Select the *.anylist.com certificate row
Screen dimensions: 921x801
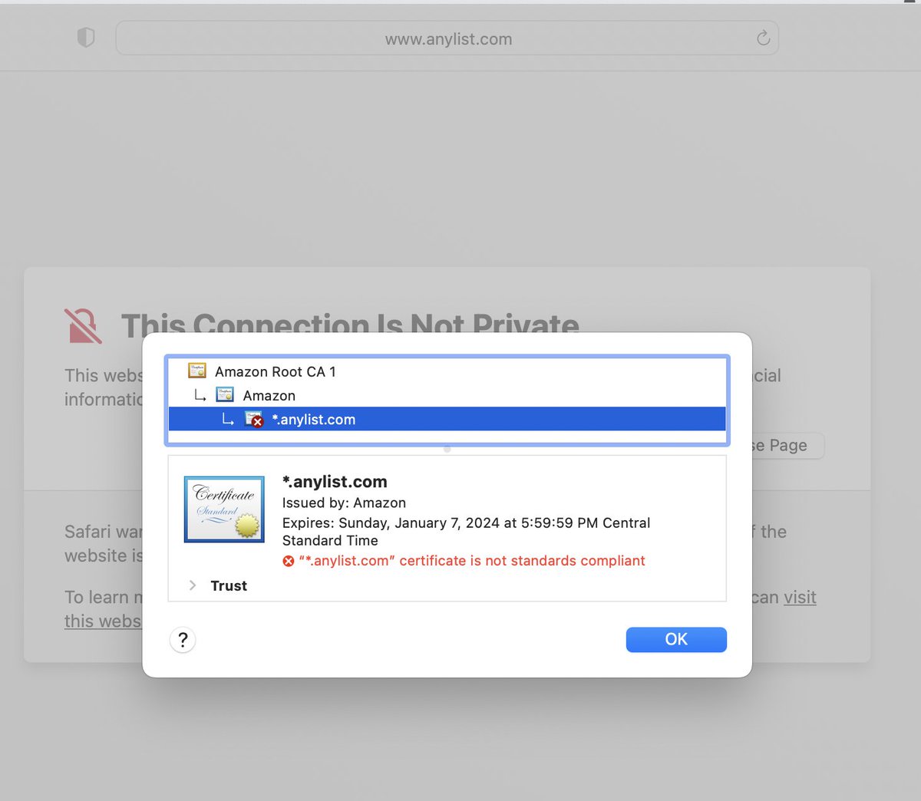(447, 419)
